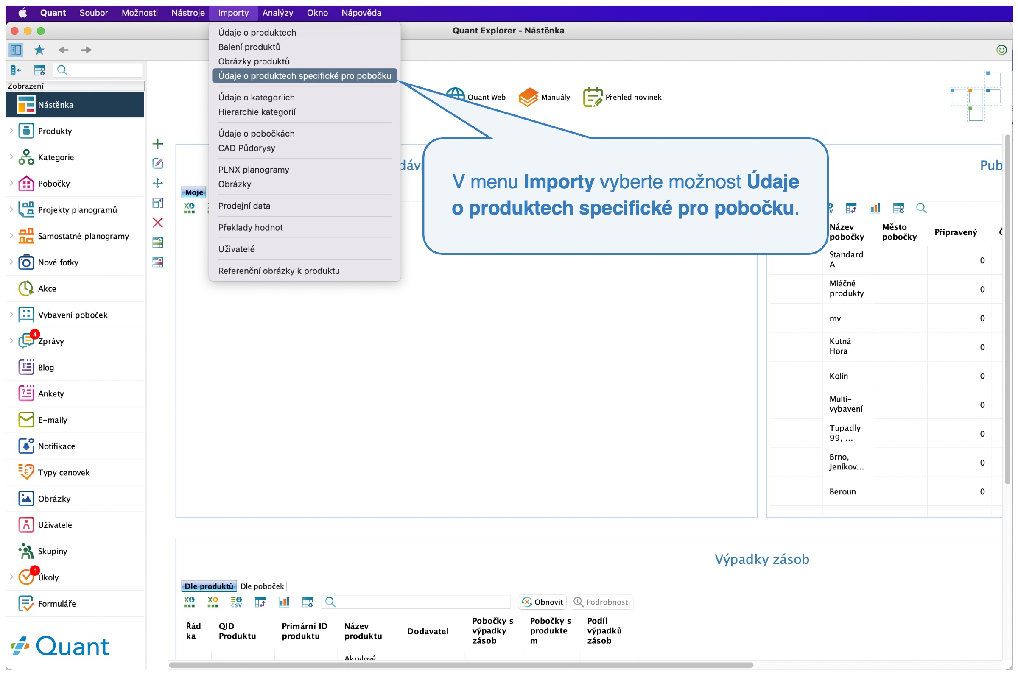
Task: Click the vertical scrollbar on right
Action: tap(1007, 310)
